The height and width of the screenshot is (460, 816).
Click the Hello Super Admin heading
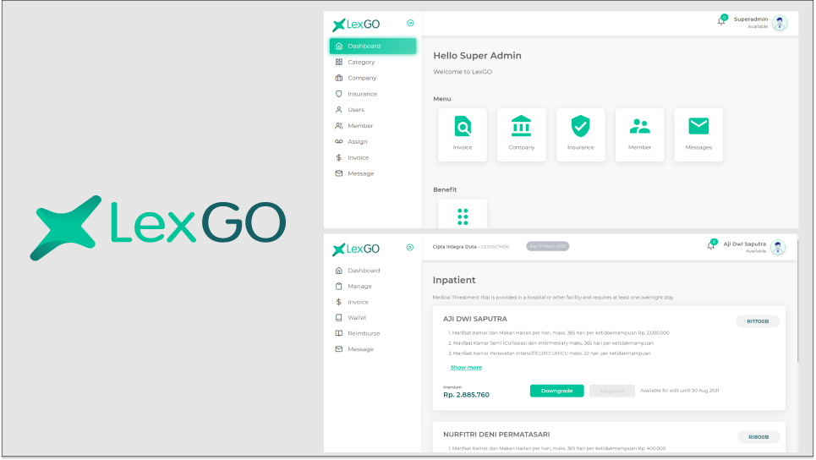(477, 56)
